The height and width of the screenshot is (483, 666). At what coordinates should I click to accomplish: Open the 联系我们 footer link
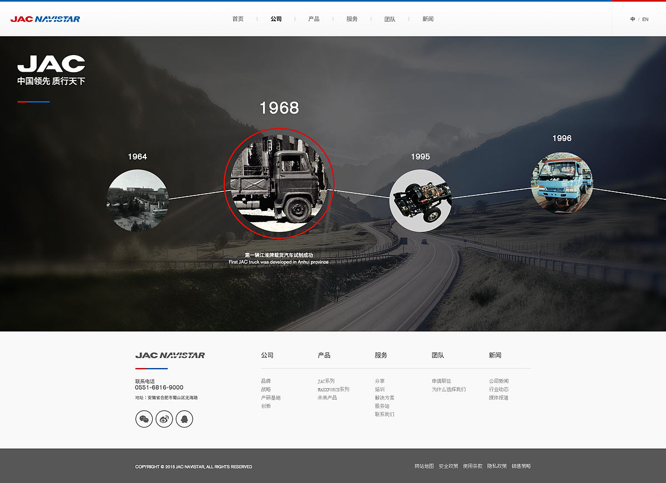[385, 415]
